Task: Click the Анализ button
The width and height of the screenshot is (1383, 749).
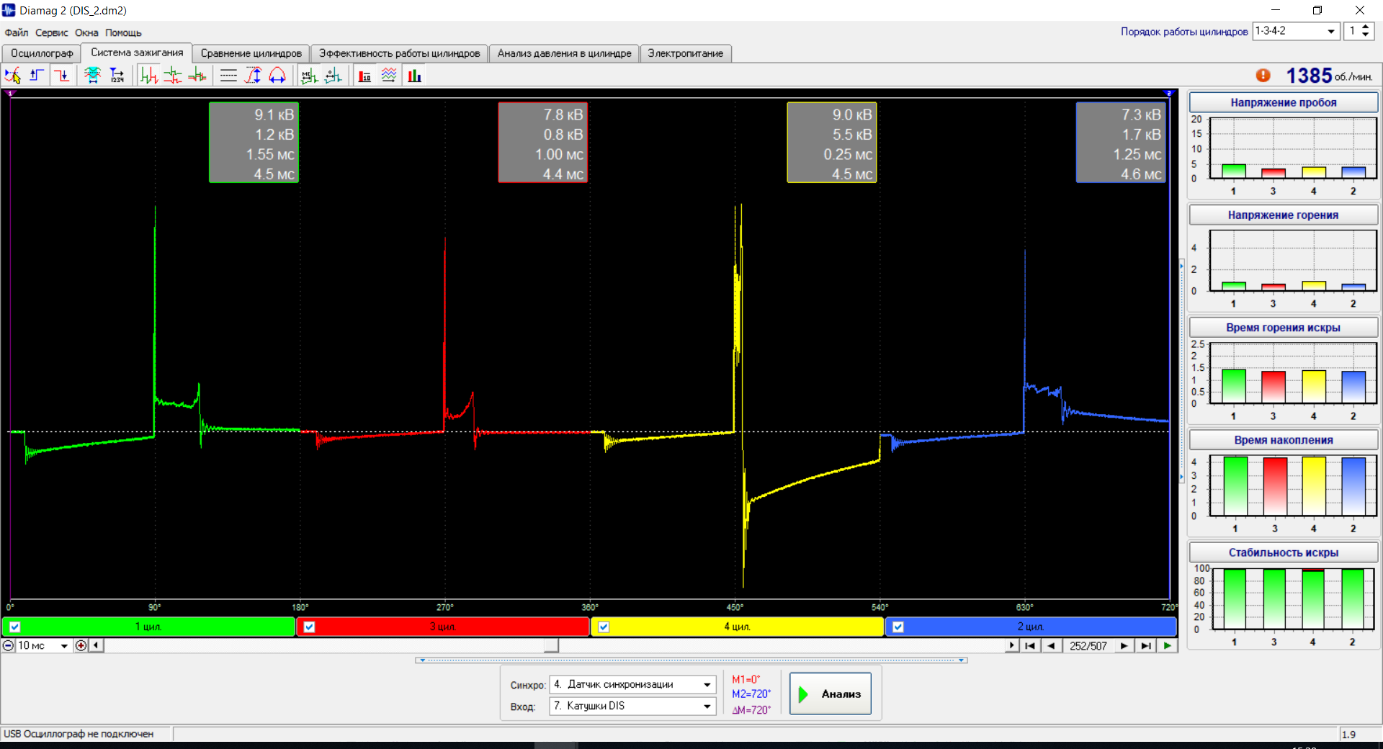Action: (x=830, y=694)
